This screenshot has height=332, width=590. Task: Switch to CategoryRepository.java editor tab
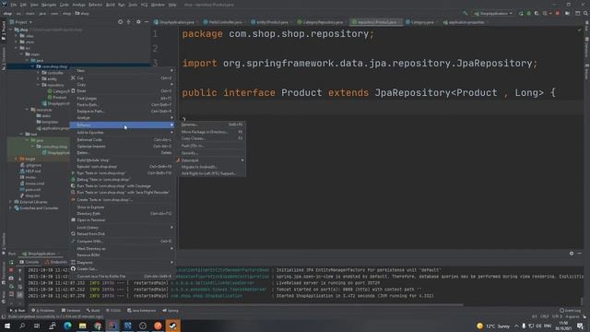click(322, 22)
